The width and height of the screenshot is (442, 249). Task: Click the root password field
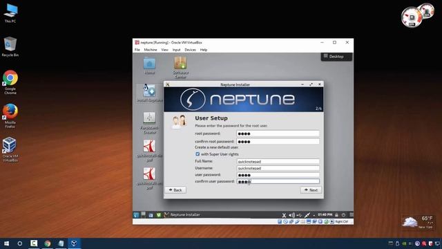click(x=278, y=133)
